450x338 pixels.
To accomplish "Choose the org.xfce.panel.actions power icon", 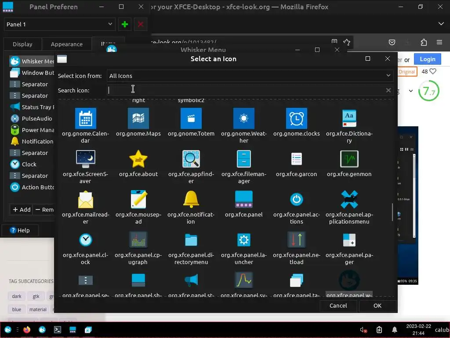I will 297,199.
